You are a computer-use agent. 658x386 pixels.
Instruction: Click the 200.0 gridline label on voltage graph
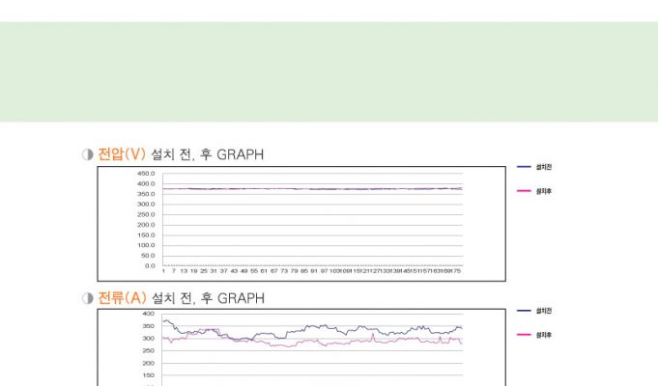pyautogui.click(x=146, y=225)
